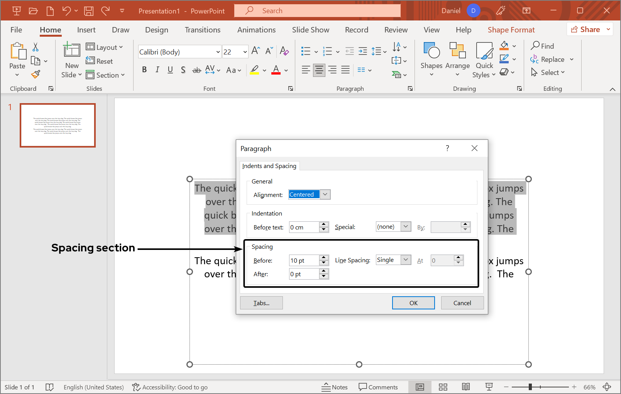This screenshot has height=394, width=621.
Task: Click the Clear All Formatting icon
Action: pos(284,51)
